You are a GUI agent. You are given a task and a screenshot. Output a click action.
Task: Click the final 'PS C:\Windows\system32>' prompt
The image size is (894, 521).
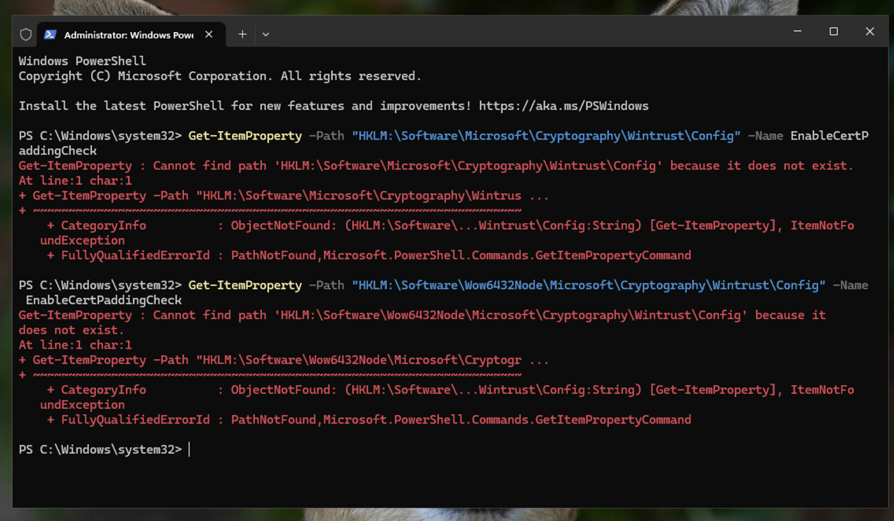click(100, 450)
